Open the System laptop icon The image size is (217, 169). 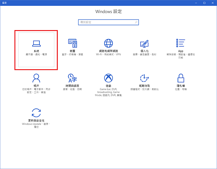click(x=37, y=44)
